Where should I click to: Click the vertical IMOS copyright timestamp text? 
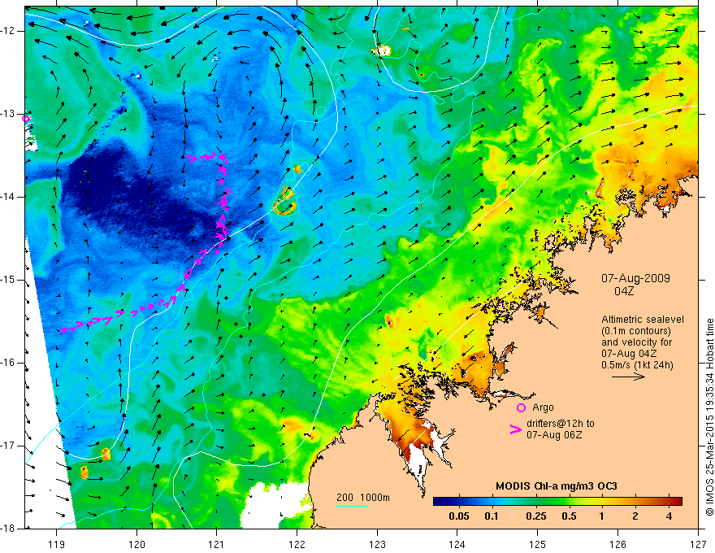pyautogui.click(x=709, y=417)
